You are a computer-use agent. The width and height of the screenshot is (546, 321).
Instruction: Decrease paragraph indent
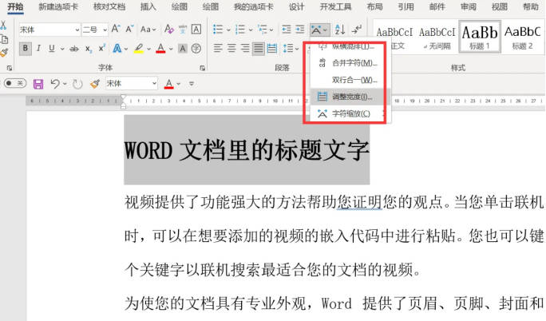pyautogui.click(x=287, y=30)
